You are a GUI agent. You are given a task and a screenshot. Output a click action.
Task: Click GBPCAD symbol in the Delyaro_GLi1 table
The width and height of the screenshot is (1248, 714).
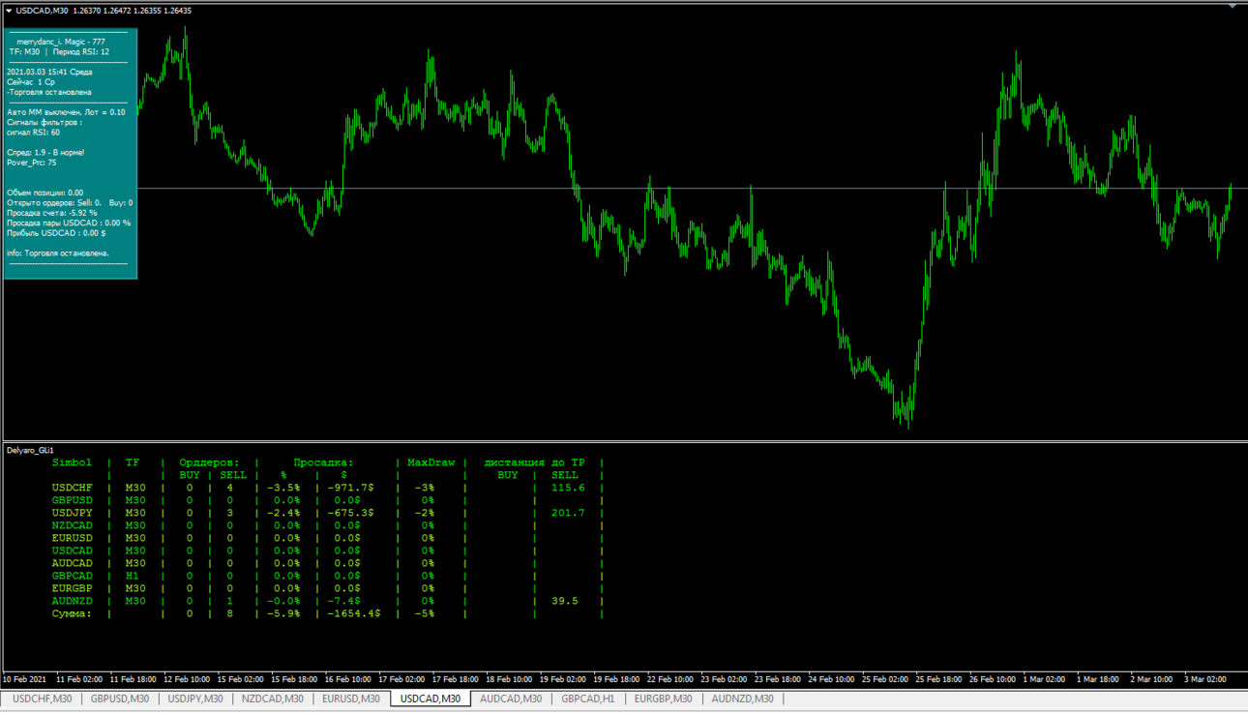point(73,576)
